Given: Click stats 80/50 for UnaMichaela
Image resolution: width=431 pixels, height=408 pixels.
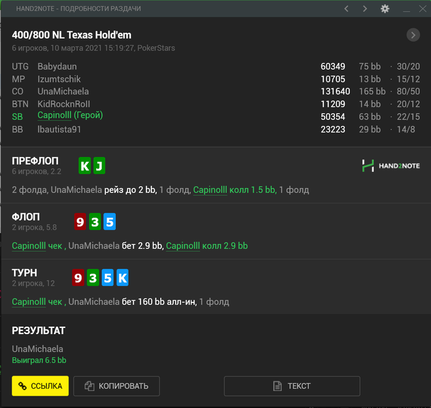Looking at the screenshot, I should [x=408, y=92].
